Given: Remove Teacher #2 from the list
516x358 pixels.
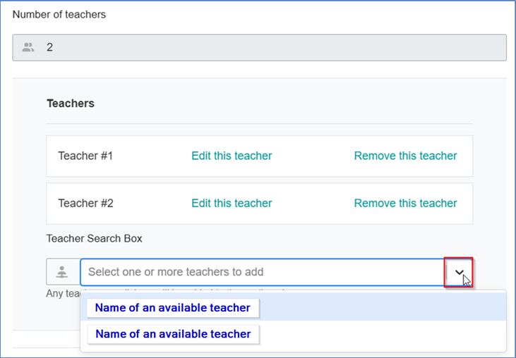Looking at the screenshot, I should [x=405, y=203].
